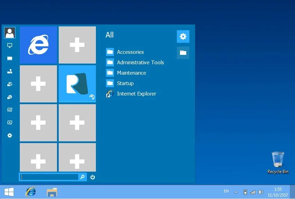Focus the start menu search box
This screenshot has height=199, width=295.
[49, 177]
